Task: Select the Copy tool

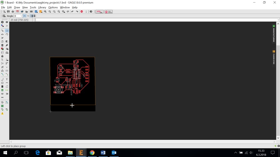Action: (2, 41)
